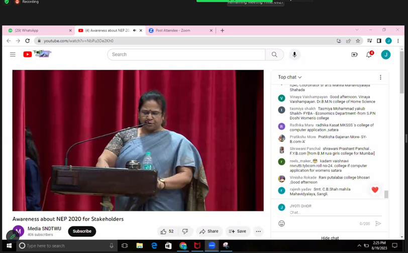Dislike the video with thumbs-down

tap(185, 231)
